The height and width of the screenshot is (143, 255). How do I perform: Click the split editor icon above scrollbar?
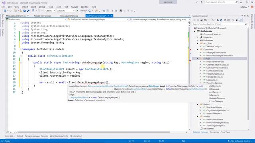coord(189,23)
